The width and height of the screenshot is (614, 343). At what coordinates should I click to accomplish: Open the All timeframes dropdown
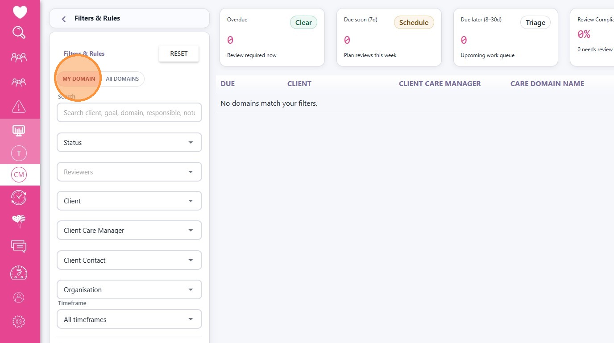[129, 319]
